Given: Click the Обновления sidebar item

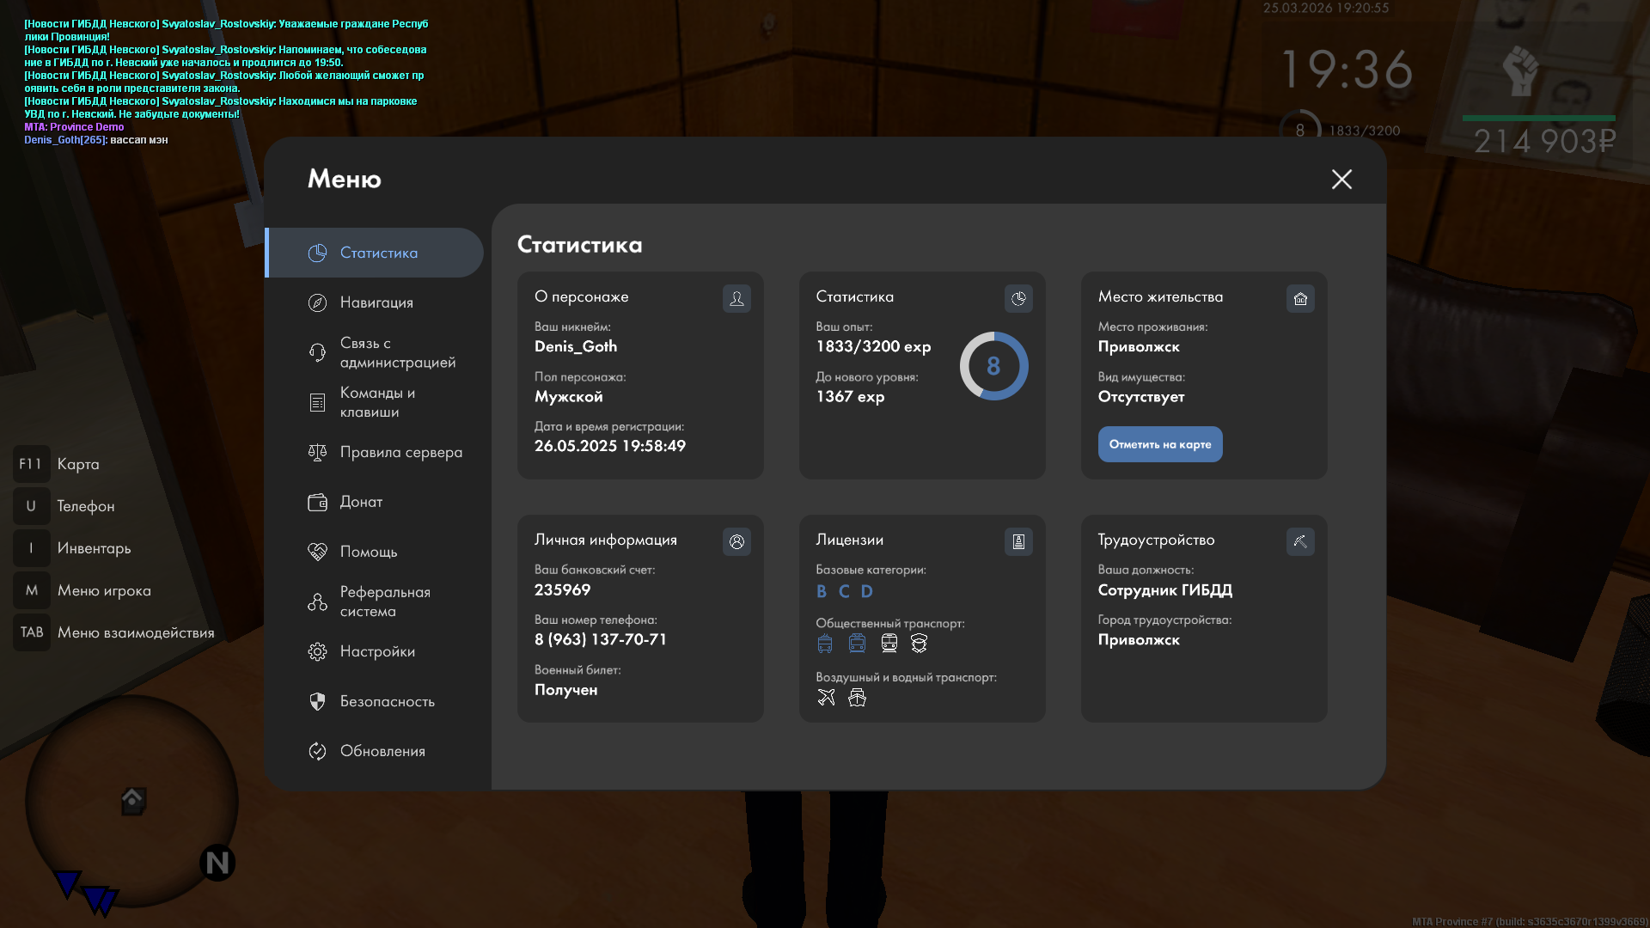Looking at the screenshot, I should (382, 751).
